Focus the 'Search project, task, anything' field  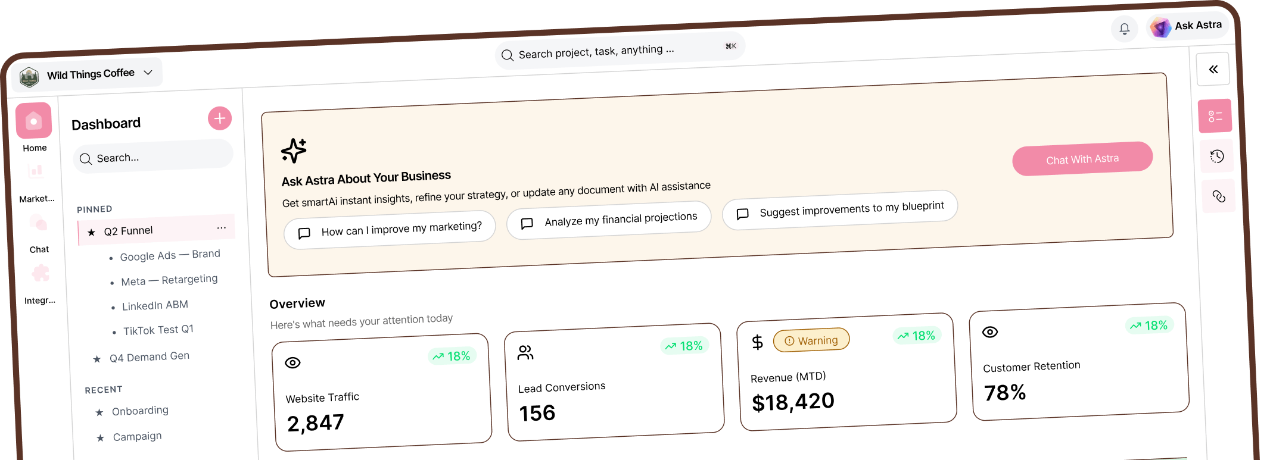620,51
